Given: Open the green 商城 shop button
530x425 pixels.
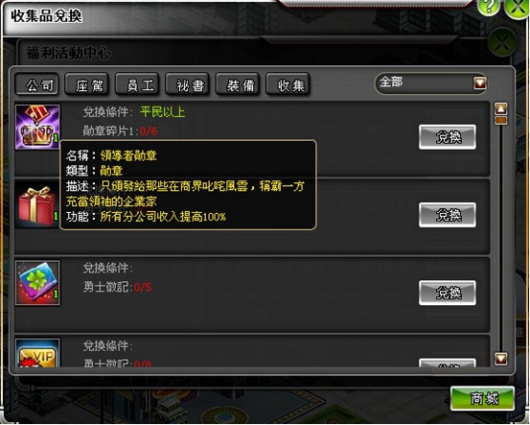Looking at the screenshot, I should click(483, 398).
